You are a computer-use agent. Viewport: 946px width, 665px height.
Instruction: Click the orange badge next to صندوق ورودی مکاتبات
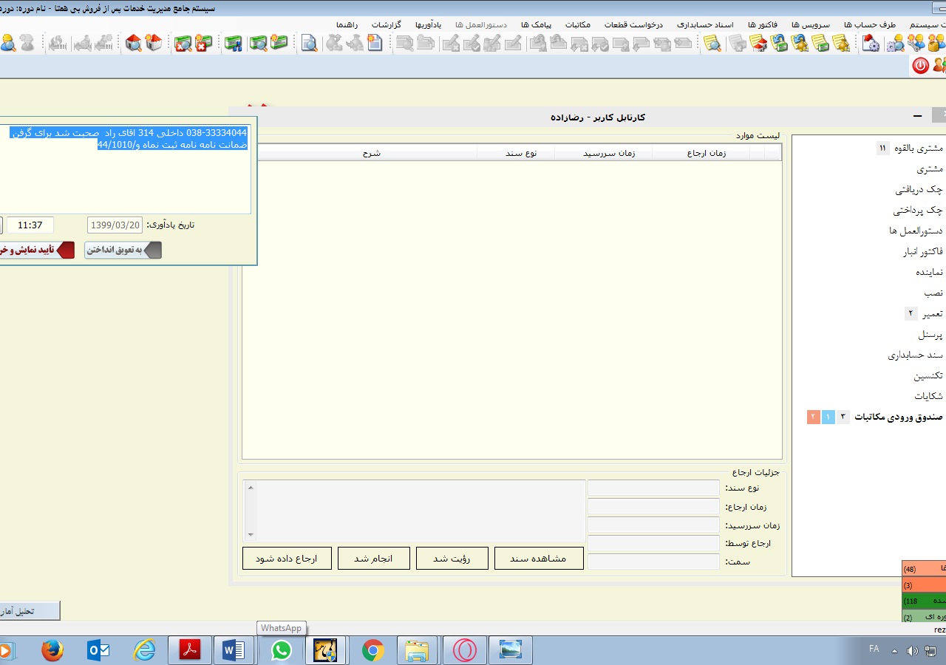(814, 417)
